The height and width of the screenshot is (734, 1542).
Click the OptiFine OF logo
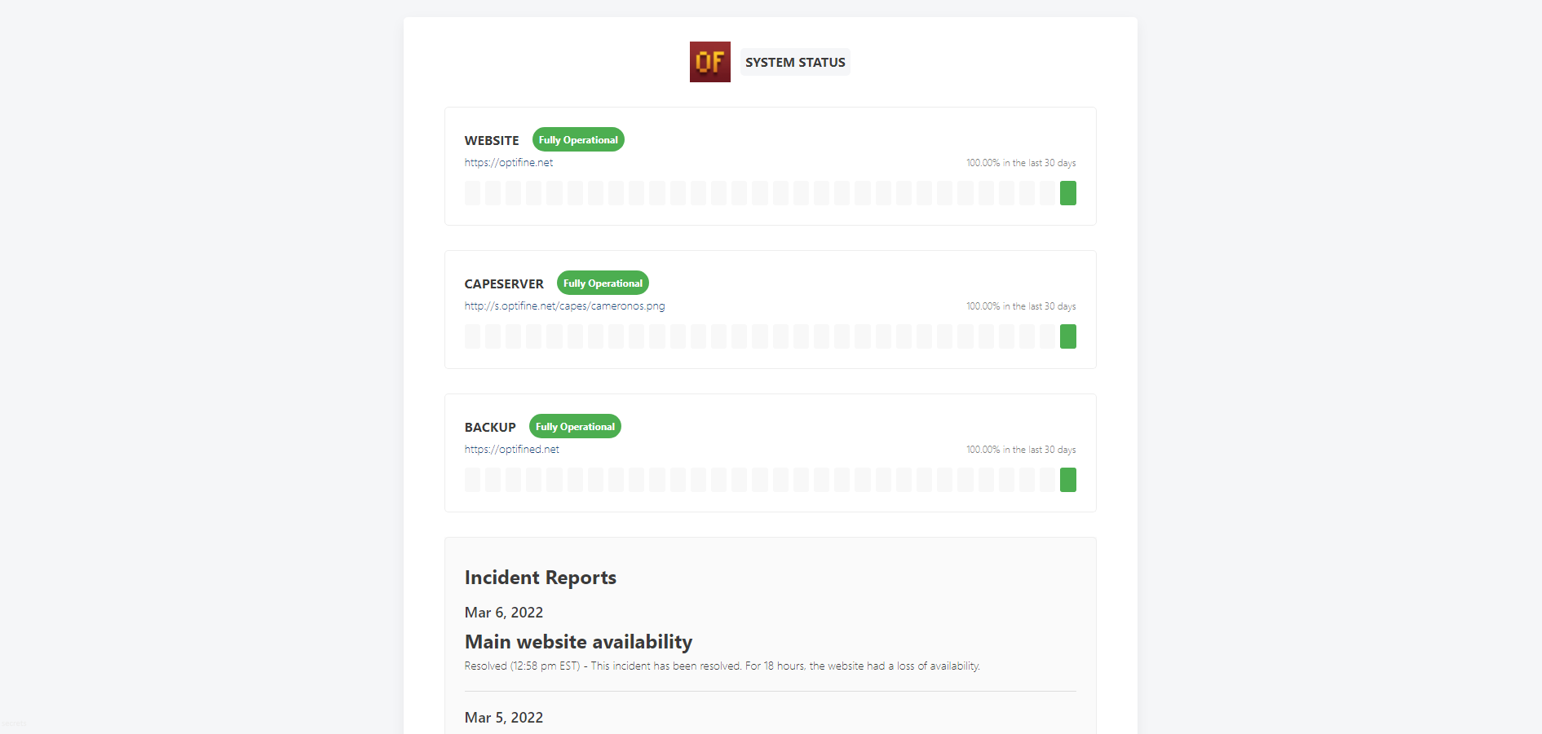(x=709, y=62)
